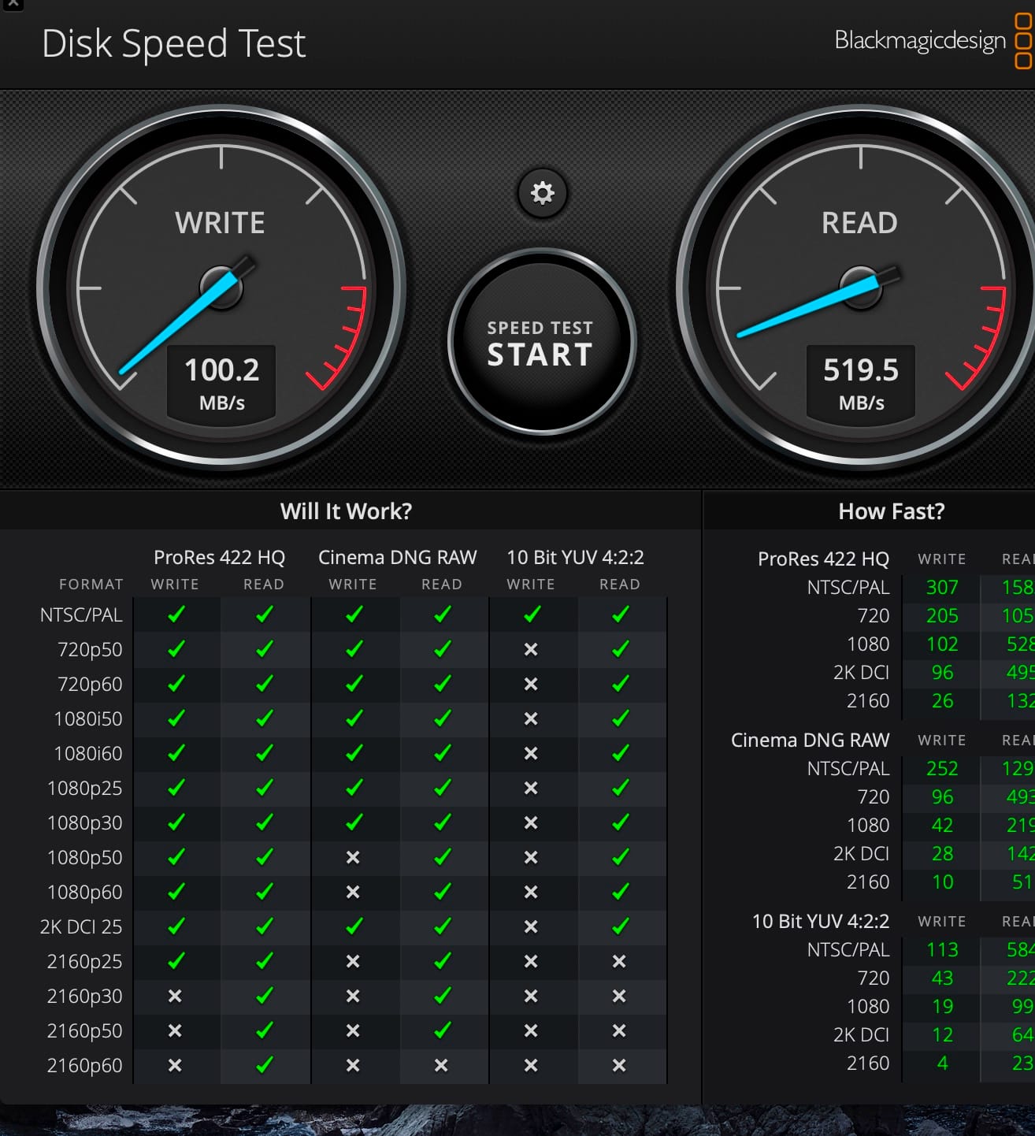This screenshot has width=1035, height=1136.
Task: Start the disk speed test
Action: (x=541, y=342)
